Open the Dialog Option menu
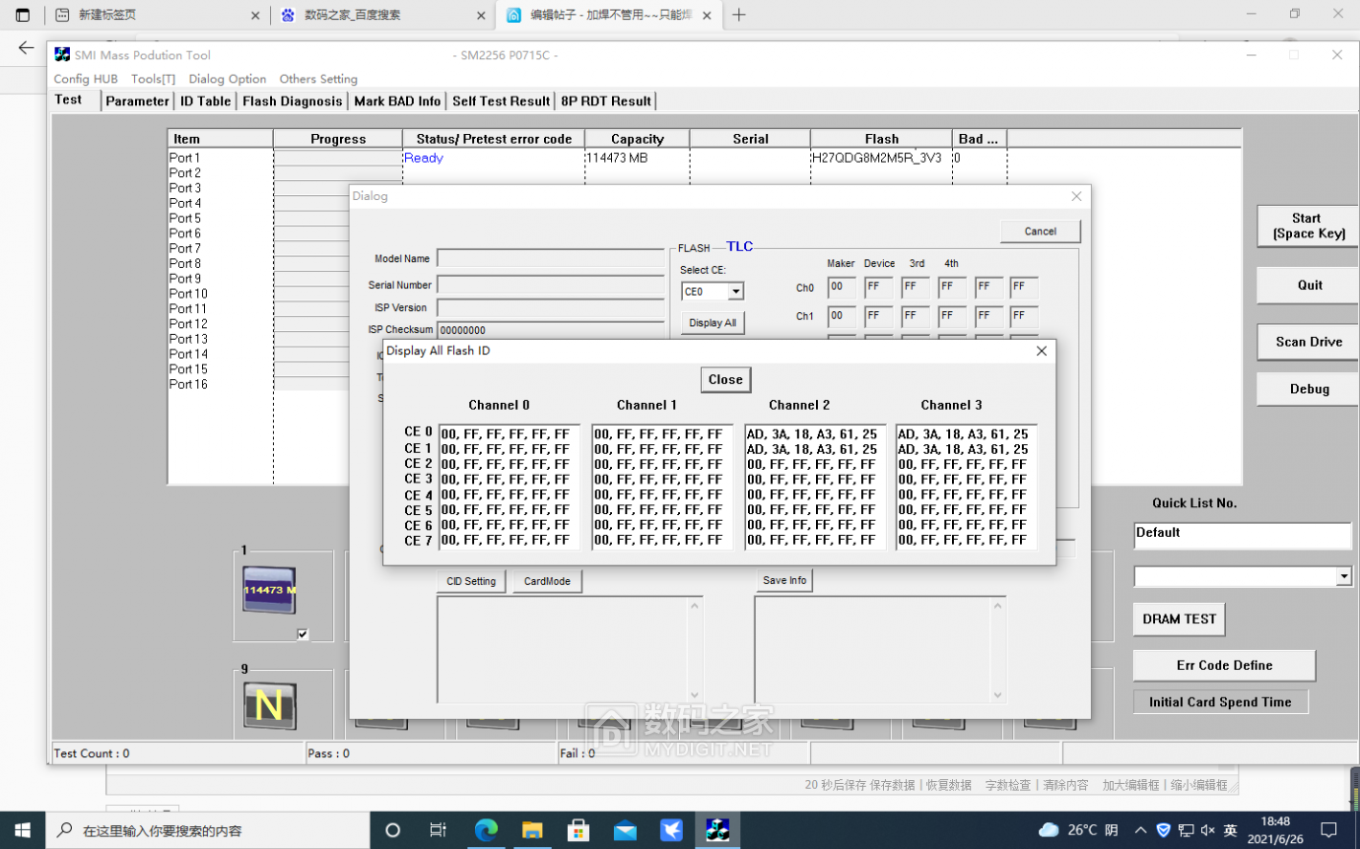 click(x=228, y=79)
